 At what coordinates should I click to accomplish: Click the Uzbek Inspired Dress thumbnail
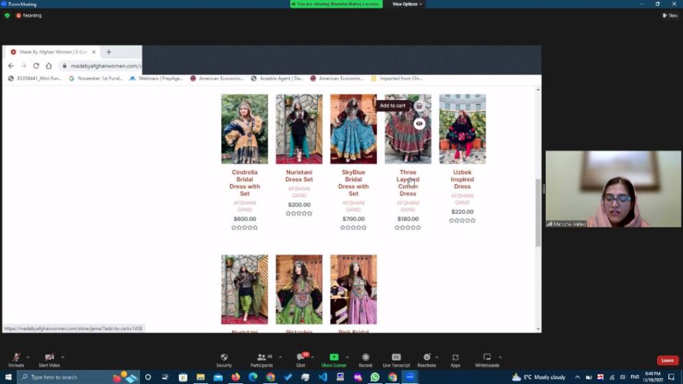coord(462,129)
